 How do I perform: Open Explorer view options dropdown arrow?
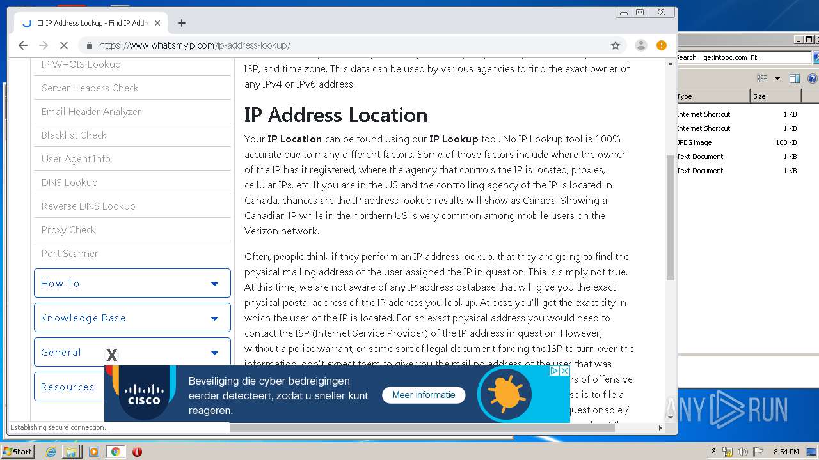point(777,79)
